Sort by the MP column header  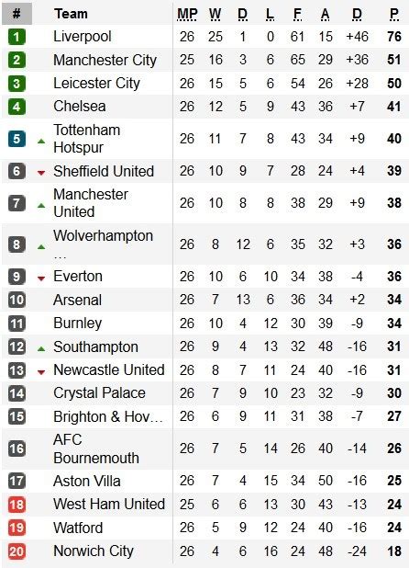pyautogui.click(x=187, y=14)
